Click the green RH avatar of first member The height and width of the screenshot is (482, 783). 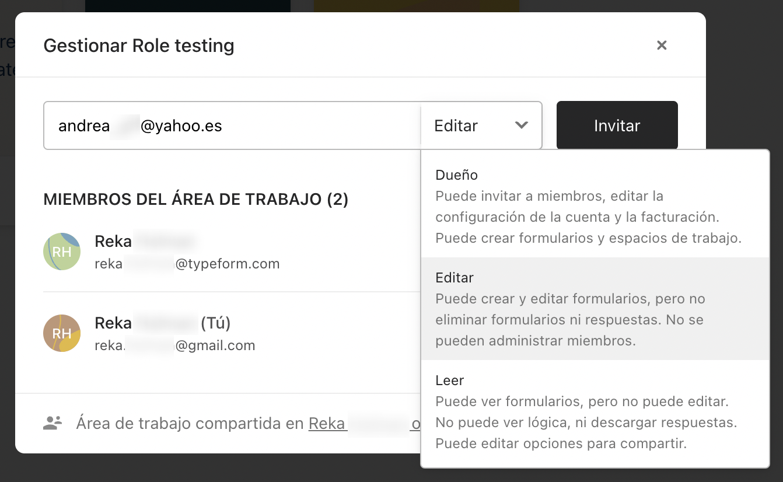62,252
